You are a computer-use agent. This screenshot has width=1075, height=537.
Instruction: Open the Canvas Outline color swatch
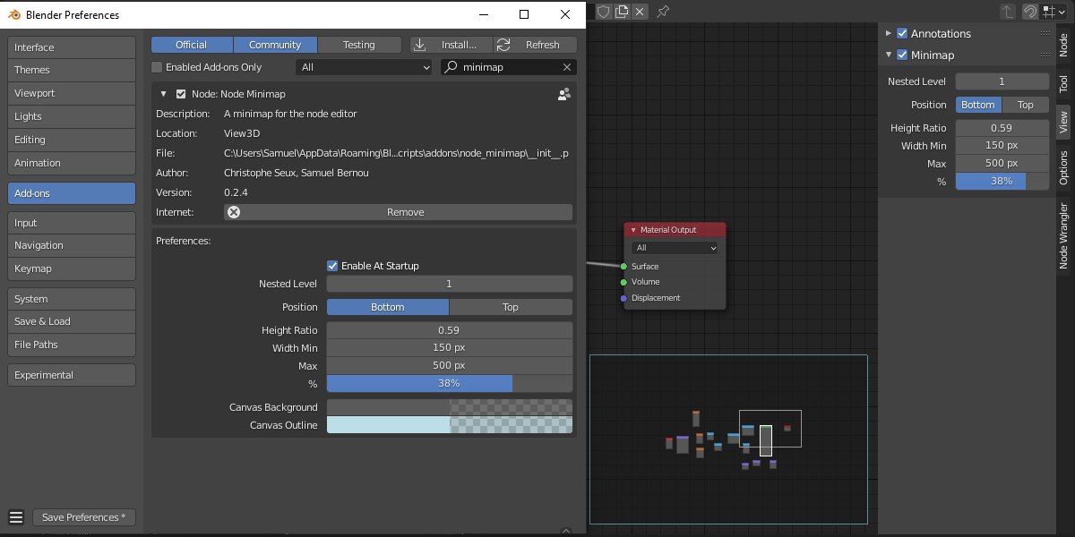pyautogui.click(x=449, y=425)
